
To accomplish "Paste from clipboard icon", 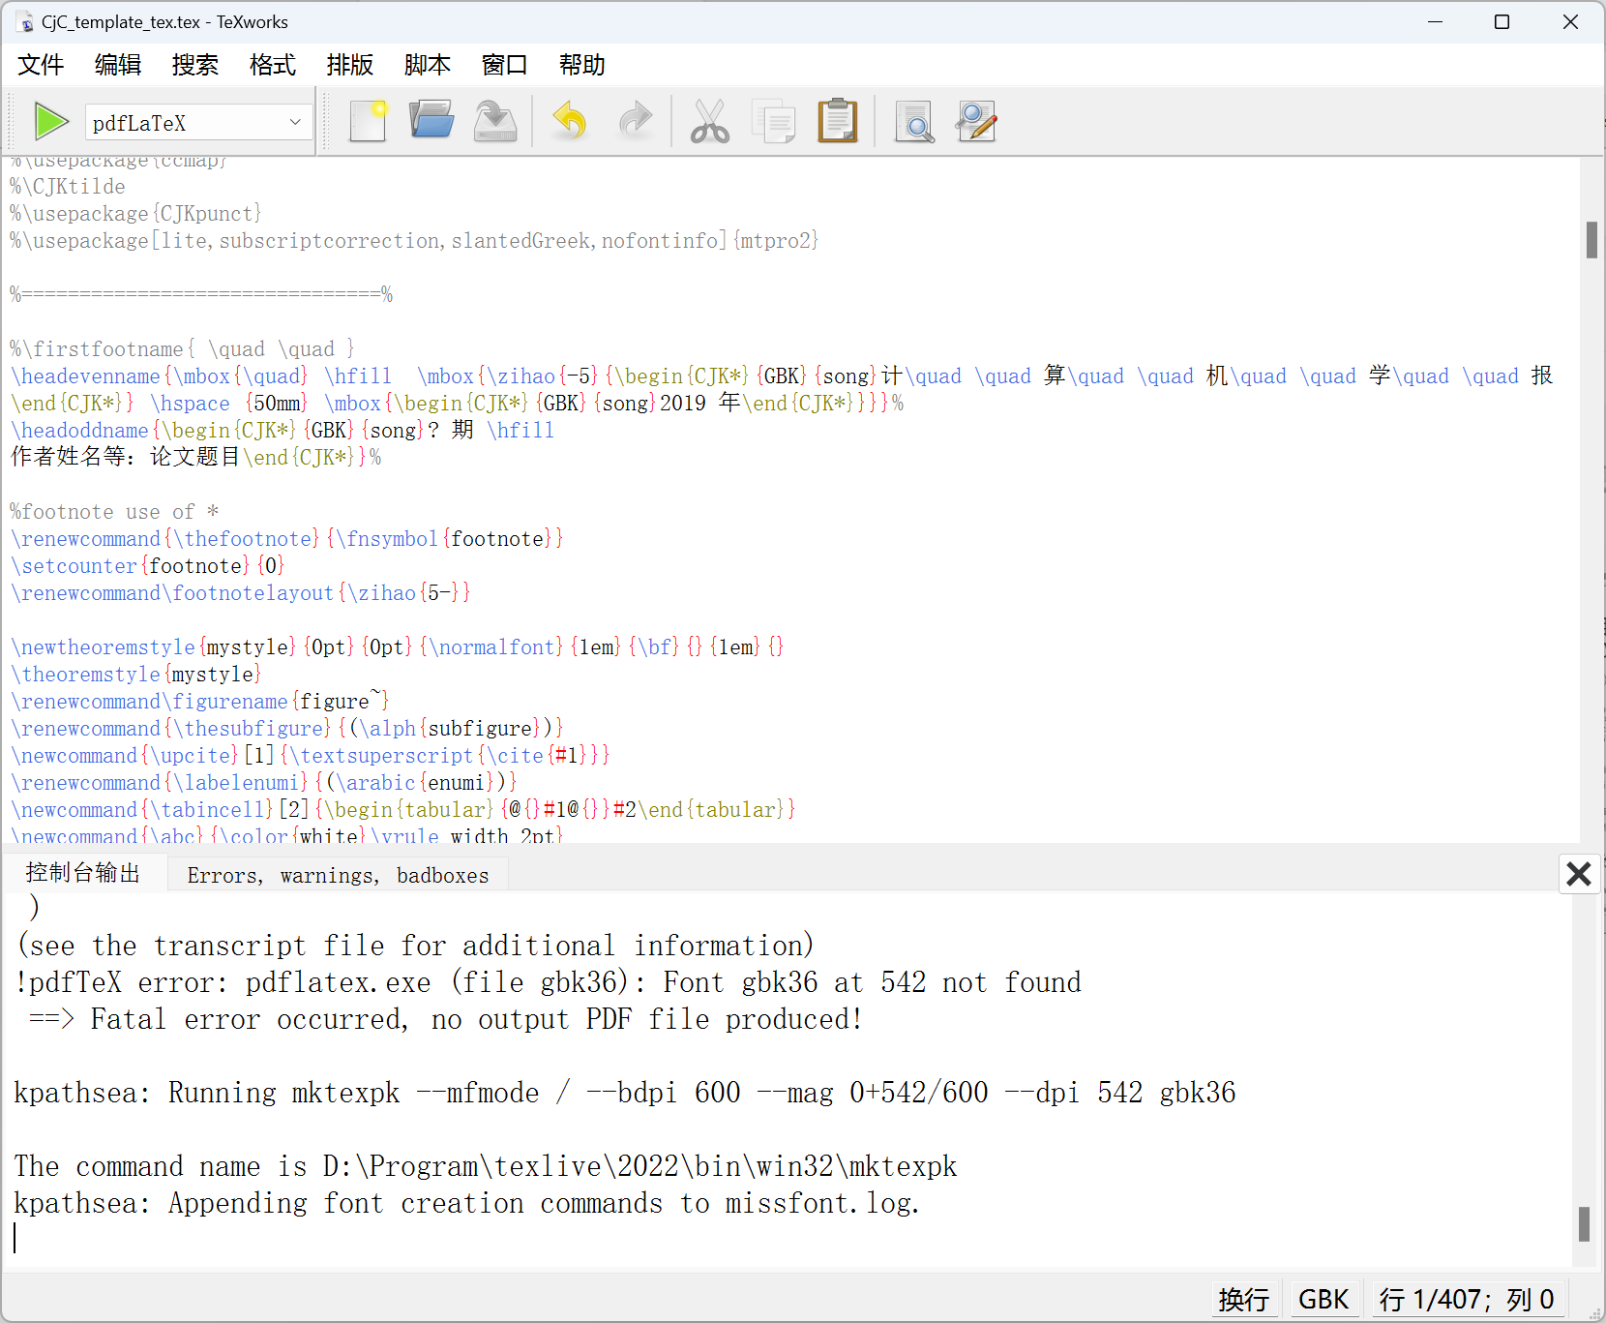I will click(x=838, y=122).
